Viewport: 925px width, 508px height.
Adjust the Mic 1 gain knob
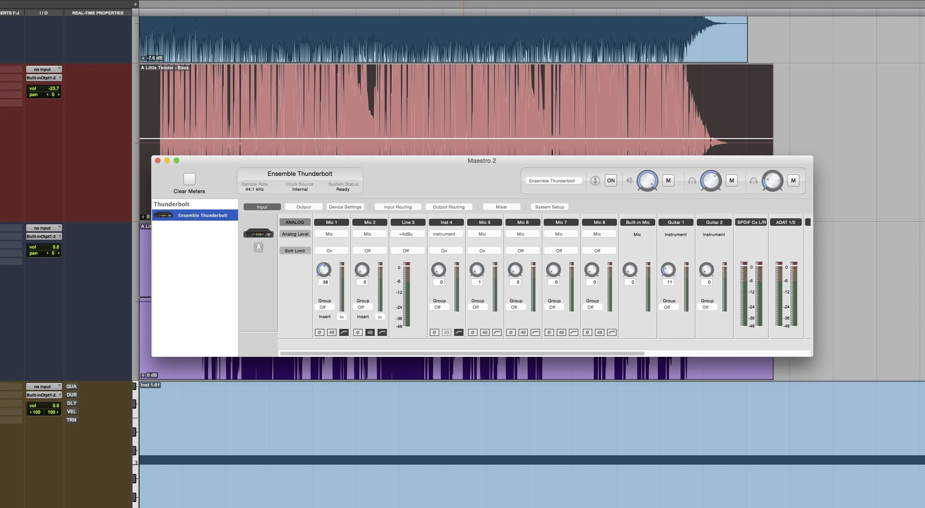[324, 270]
